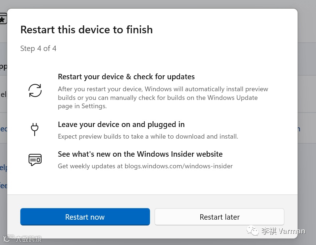This screenshot has width=316, height=245.
Task: Click the blogs.windows.com/windows-insider address text
Action: (x=179, y=166)
